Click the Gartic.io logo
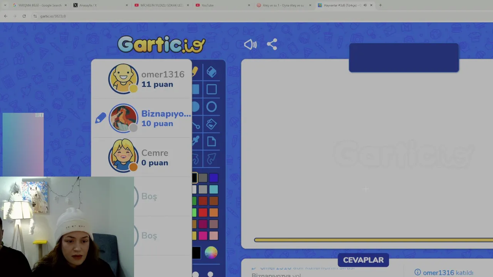The image size is (493, 277). pos(161,45)
